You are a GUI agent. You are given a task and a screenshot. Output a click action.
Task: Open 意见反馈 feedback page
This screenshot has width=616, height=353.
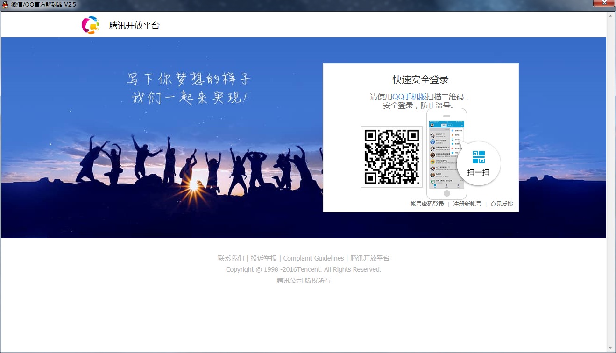pos(501,204)
